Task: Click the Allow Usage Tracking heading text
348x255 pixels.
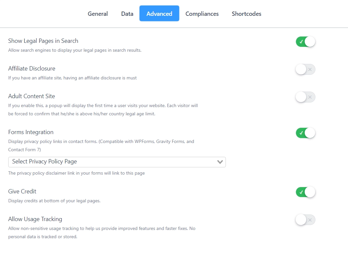Action: click(35, 219)
